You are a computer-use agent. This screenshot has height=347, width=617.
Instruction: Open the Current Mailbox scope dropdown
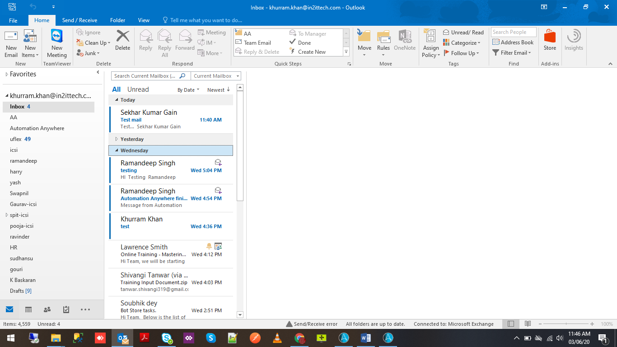216,76
